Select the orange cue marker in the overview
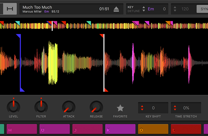The width and height of the screenshot is (208, 136). tap(168, 23)
